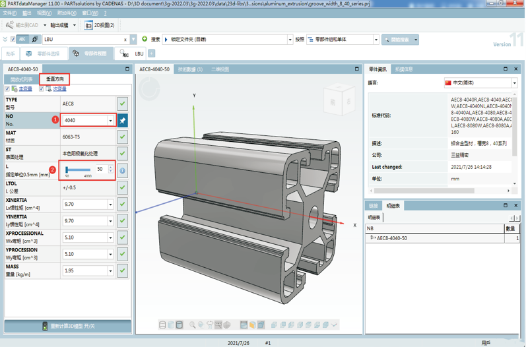Click the axis indicator icon at toolbar end
This screenshot has width=526, height=347.
tap(334, 325)
